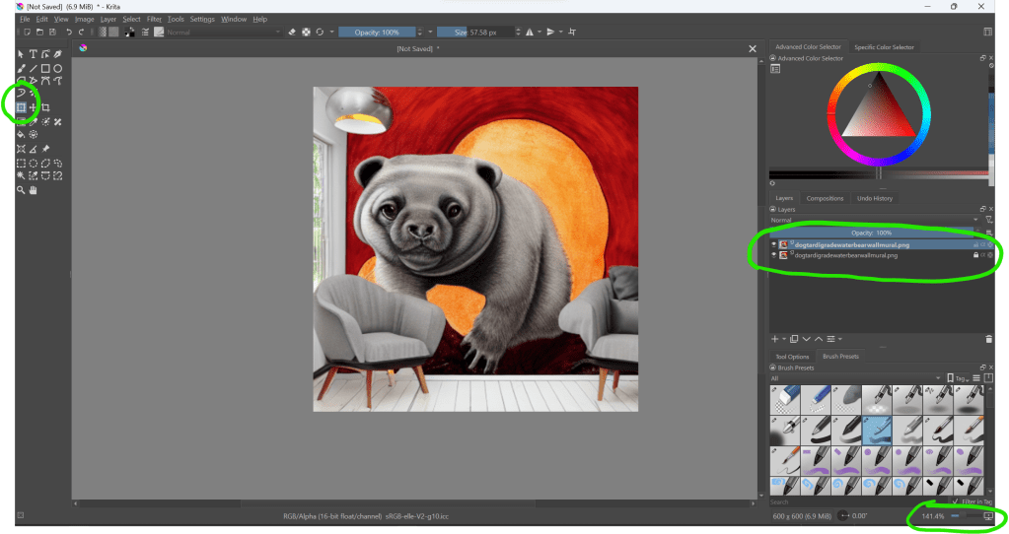The width and height of the screenshot is (1009, 534).
Task: Switch to the Tool Options tab
Action: pyautogui.click(x=792, y=357)
